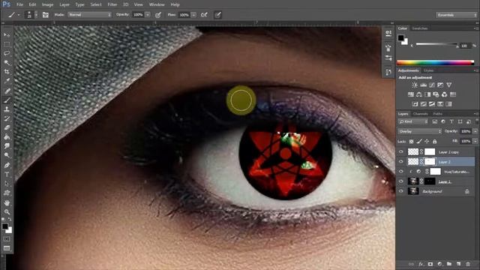This screenshot has width=480, height=270.
Task: Open the File menu
Action: 20,4
